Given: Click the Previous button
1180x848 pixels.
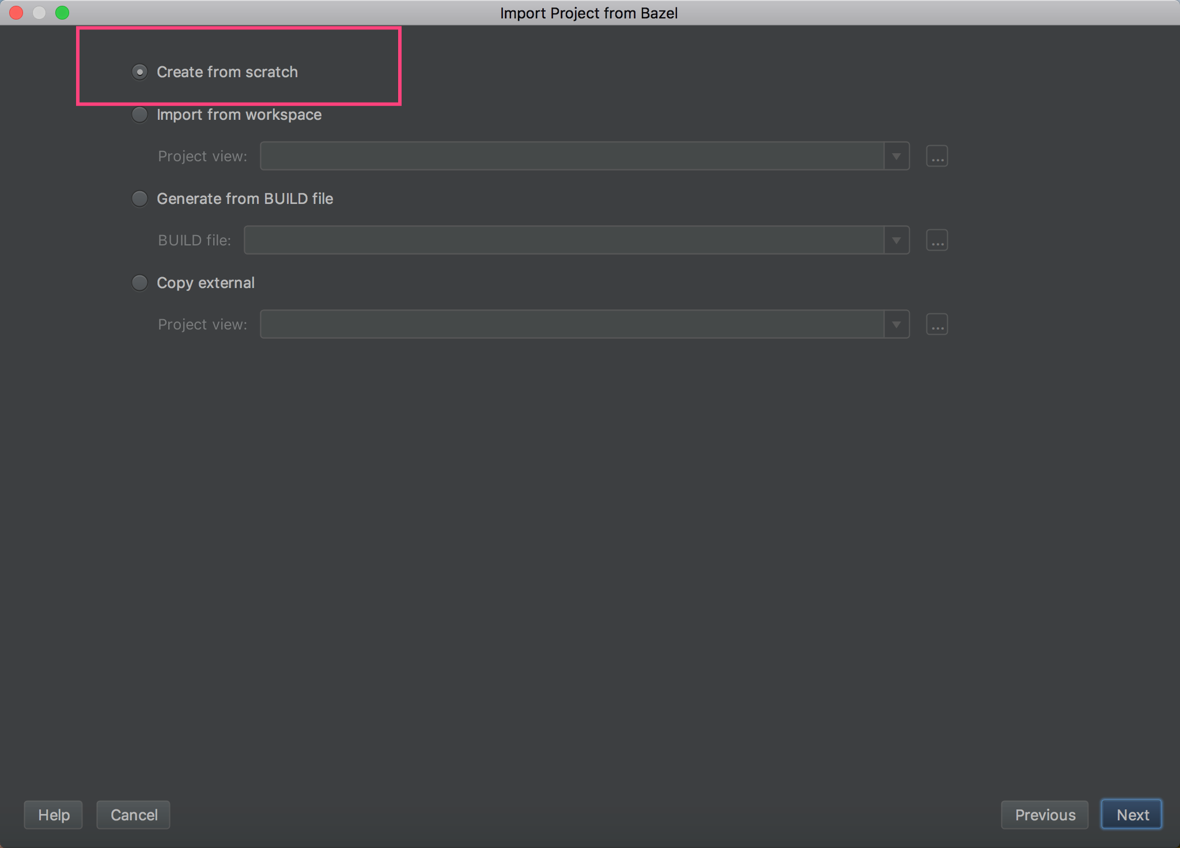Looking at the screenshot, I should point(1045,815).
